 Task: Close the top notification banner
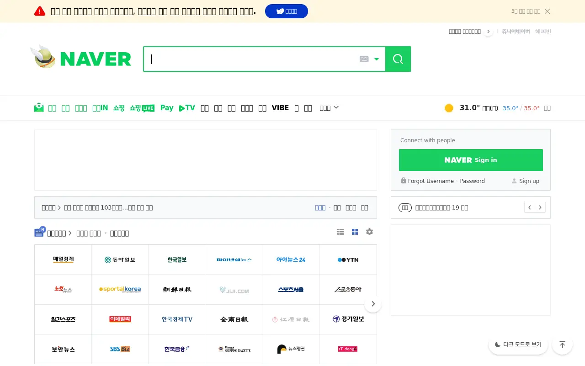click(548, 11)
